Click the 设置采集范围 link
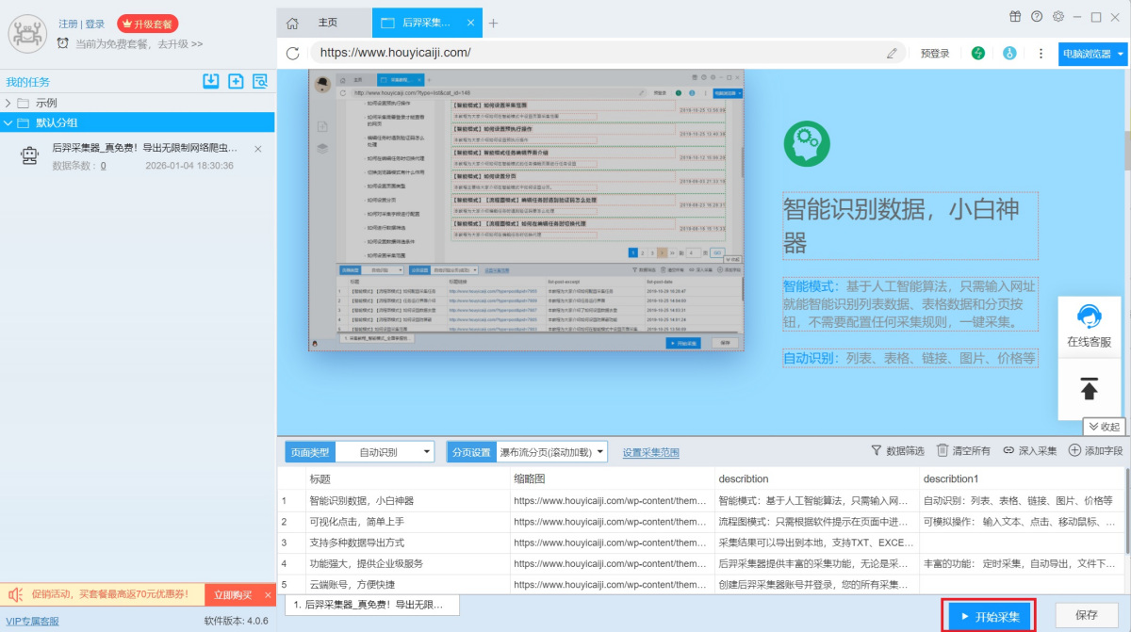The image size is (1131, 632). [x=650, y=453]
